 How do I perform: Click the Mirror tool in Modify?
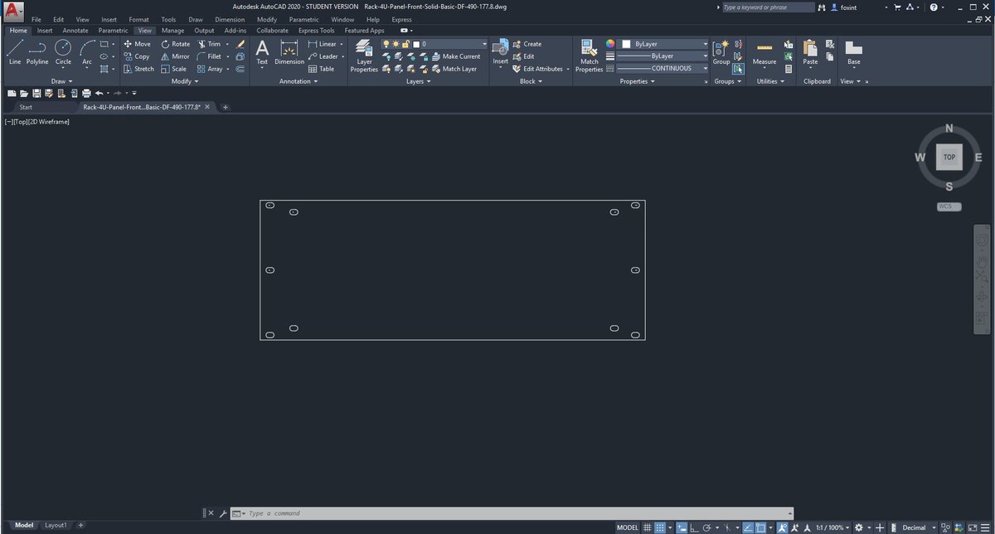click(x=174, y=56)
